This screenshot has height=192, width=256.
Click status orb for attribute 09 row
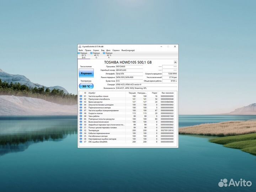pos(81,116)
